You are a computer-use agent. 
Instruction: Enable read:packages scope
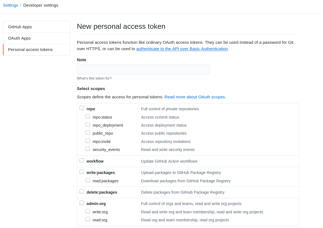pyautogui.click(x=88, y=180)
